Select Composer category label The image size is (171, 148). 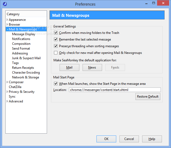16,82
